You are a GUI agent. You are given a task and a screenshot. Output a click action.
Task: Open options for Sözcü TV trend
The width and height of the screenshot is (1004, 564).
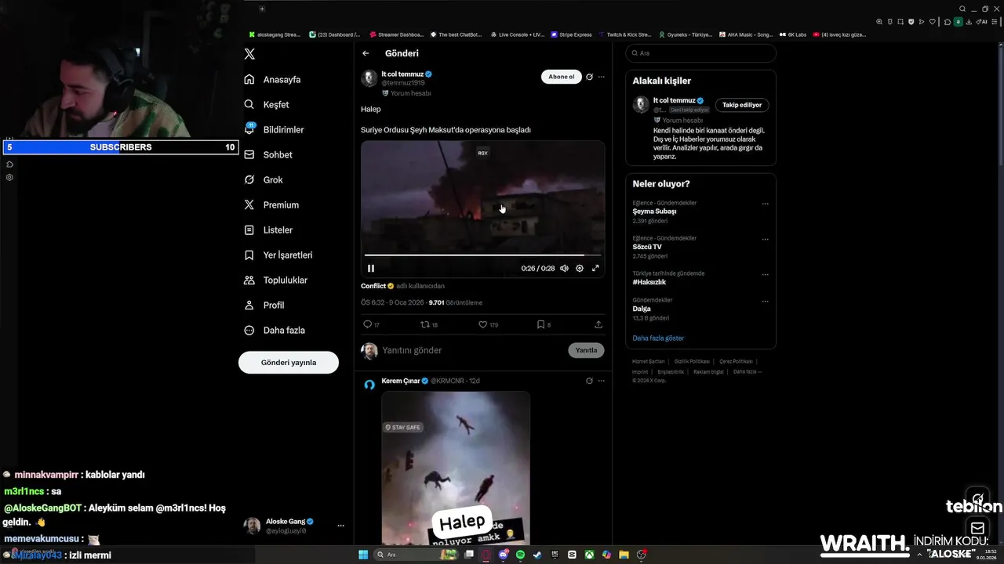click(x=765, y=239)
